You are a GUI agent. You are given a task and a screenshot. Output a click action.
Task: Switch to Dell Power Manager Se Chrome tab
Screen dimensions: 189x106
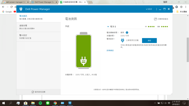click(44, 2)
